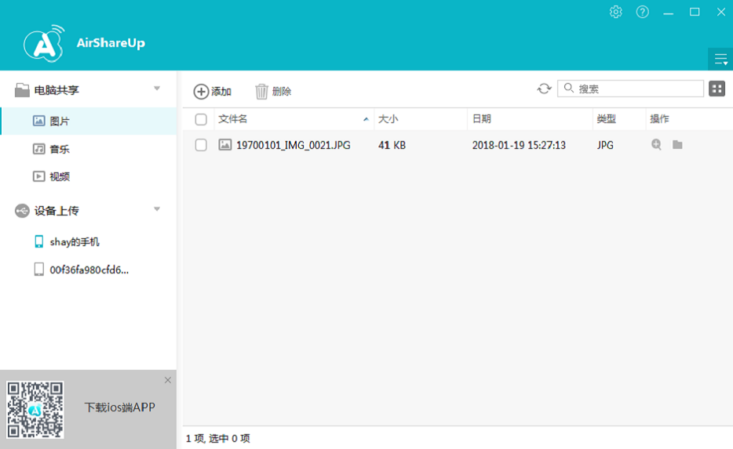Check the box for 19700101_IMG_0021.JPG
The image size is (733, 449).
point(201,145)
